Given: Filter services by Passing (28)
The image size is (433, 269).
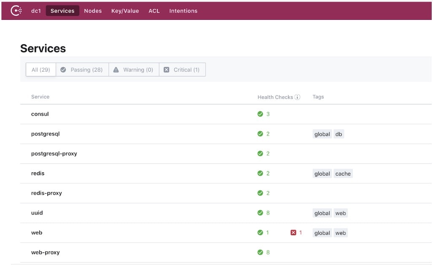Looking at the screenshot, I should (82, 70).
